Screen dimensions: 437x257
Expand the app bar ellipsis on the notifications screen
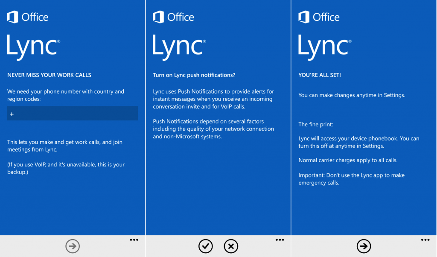[280, 240]
